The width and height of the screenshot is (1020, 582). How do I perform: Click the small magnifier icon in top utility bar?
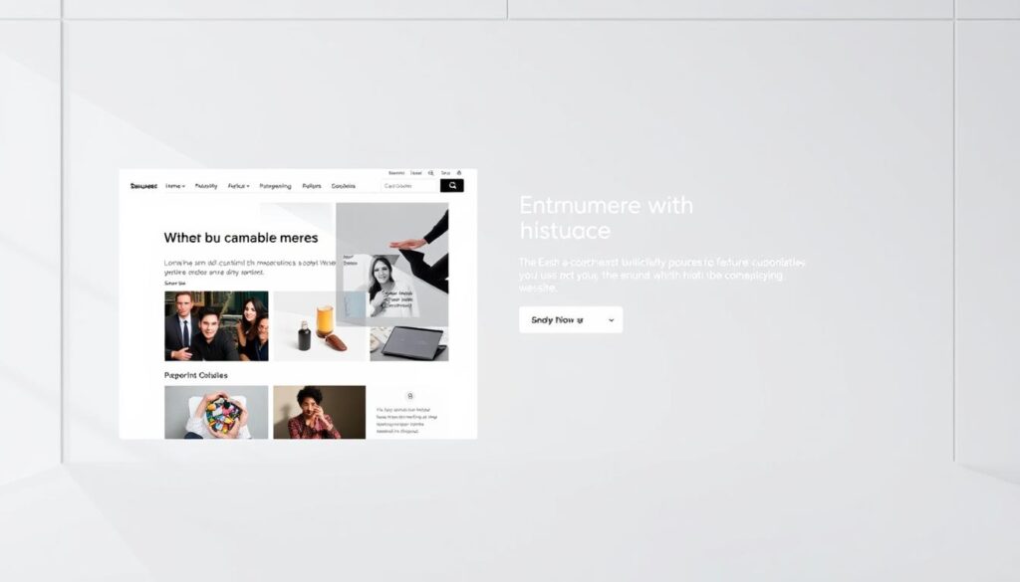[430, 173]
